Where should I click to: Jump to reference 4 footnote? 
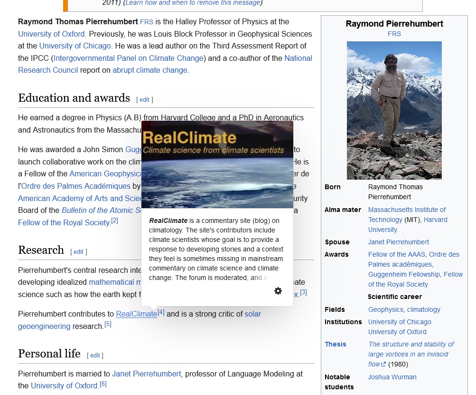click(161, 312)
